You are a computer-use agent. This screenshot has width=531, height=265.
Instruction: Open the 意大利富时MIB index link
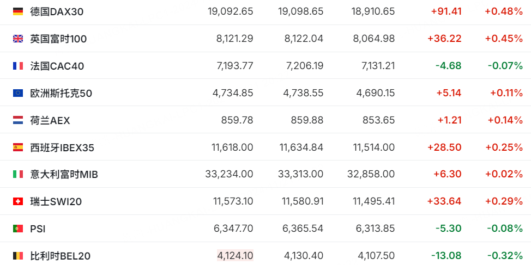[x=64, y=174]
